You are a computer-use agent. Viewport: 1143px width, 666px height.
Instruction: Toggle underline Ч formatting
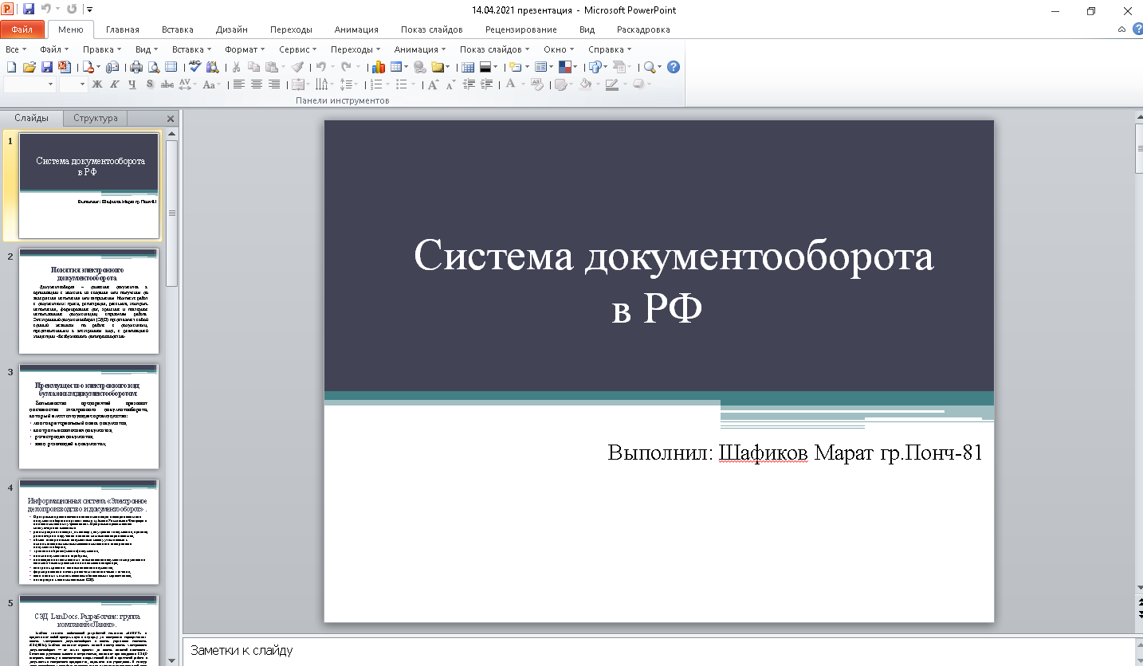pos(132,84)
